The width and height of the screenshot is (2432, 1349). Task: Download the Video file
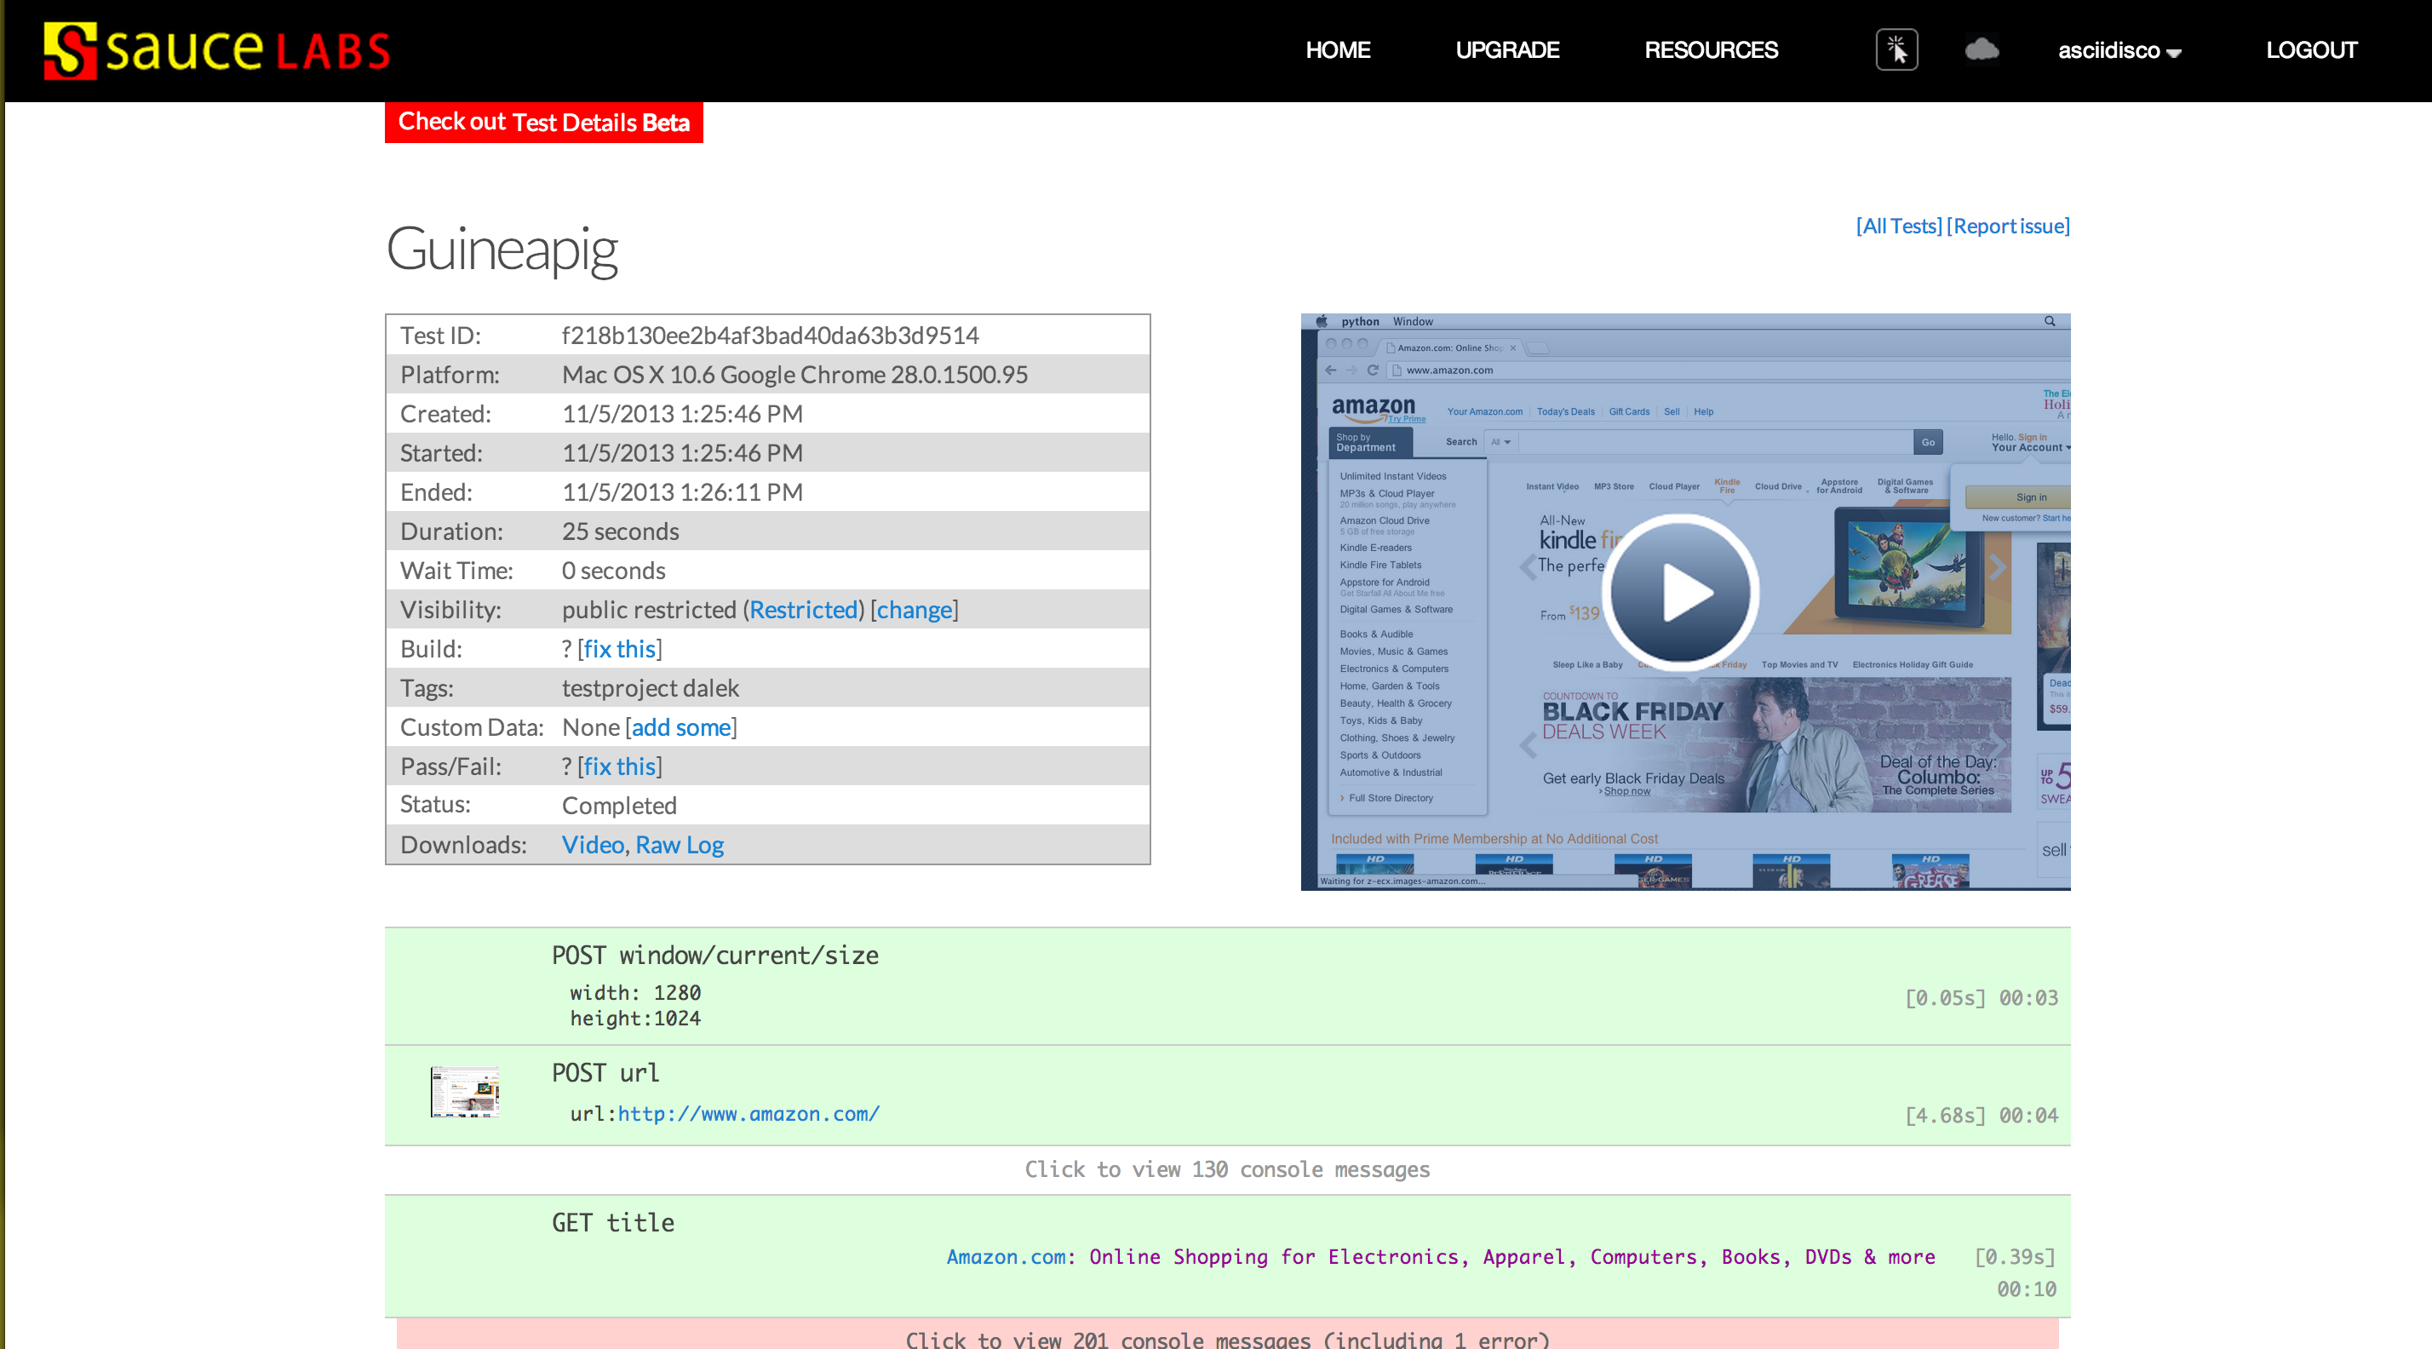[x=592, y=845]
